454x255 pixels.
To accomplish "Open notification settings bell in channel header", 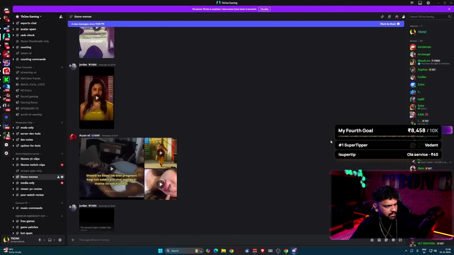I will coord(389,17).
